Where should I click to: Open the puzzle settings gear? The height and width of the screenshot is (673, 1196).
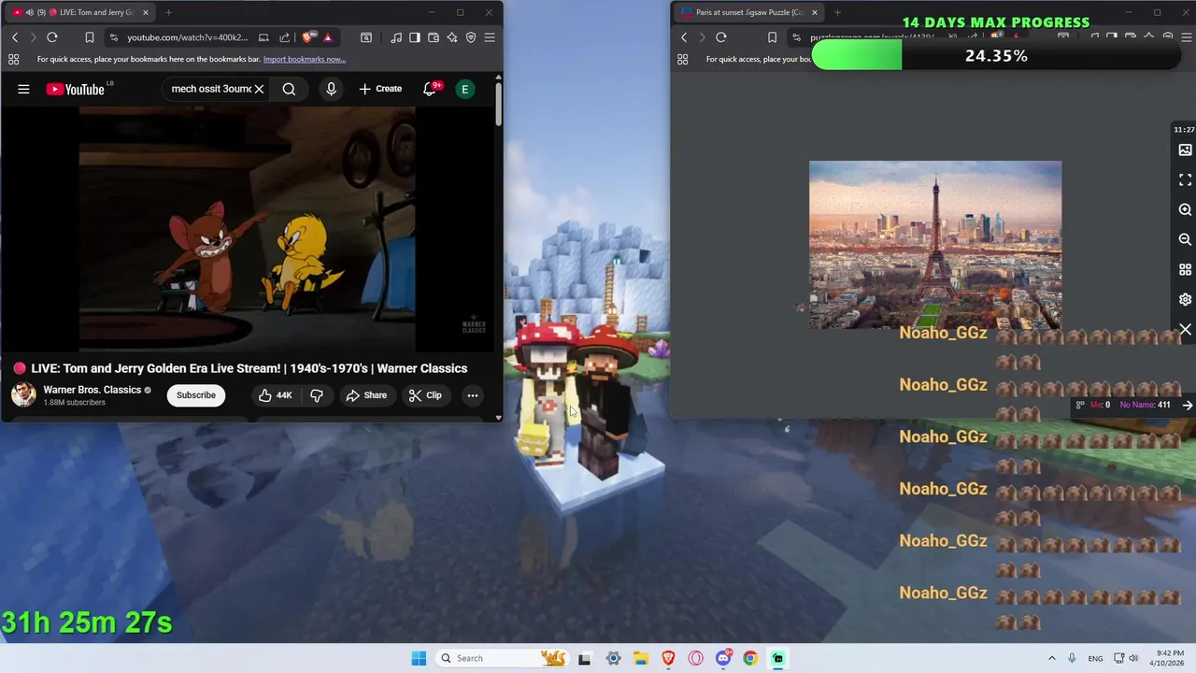click(x=1185, y=299)
